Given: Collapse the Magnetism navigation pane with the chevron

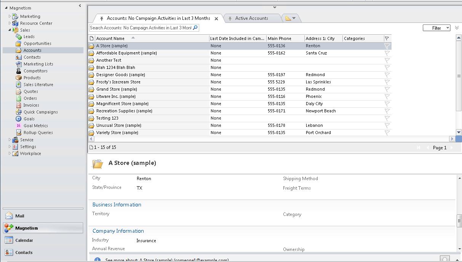Looking at the screenshot, I should 80,6.
